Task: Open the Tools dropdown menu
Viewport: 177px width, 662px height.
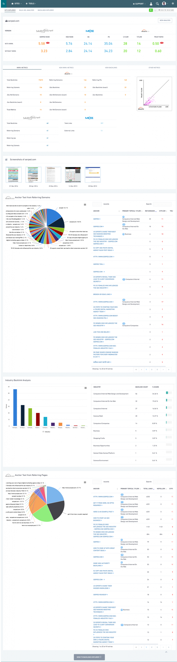Action: (31, 4)
